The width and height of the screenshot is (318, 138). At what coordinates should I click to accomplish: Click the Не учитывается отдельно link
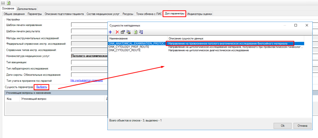click(87, 80)
